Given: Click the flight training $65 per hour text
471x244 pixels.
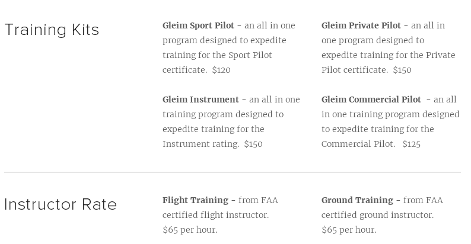Looking at the screenshot, I should [190, 230].
